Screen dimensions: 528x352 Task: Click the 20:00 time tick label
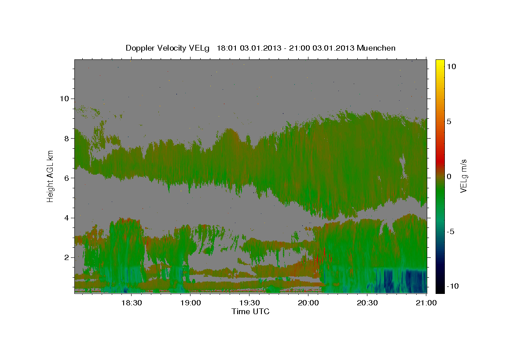click(x=308, y=303)
